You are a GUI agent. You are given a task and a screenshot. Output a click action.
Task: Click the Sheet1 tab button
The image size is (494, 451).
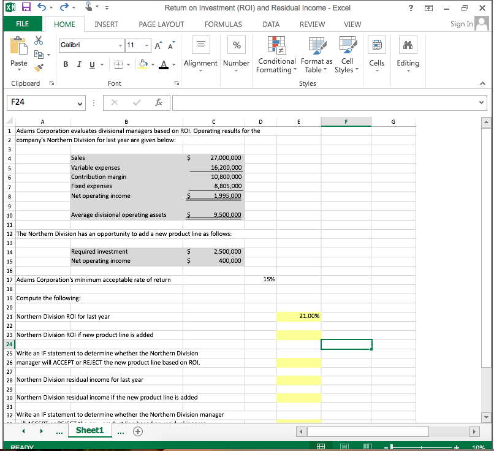pos(89,431)
